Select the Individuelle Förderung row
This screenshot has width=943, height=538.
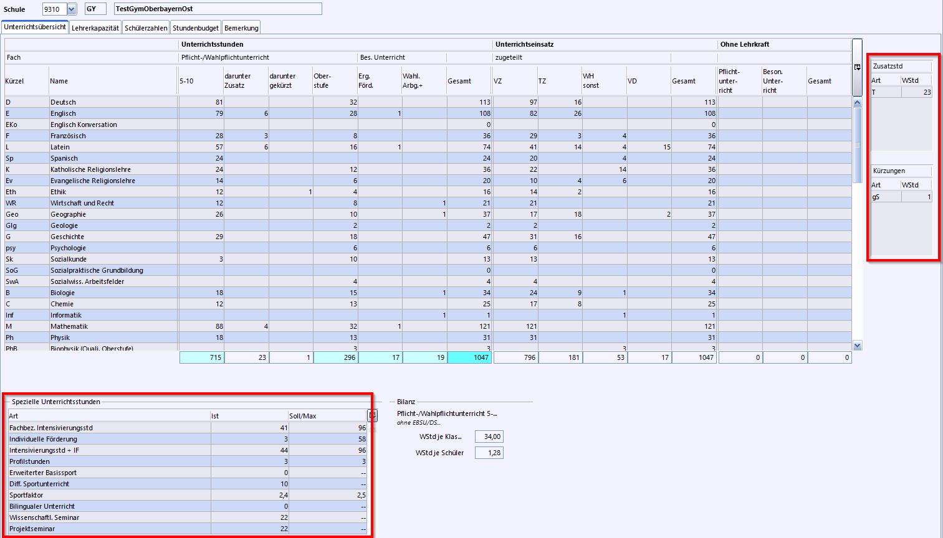[x=188, y=439]
